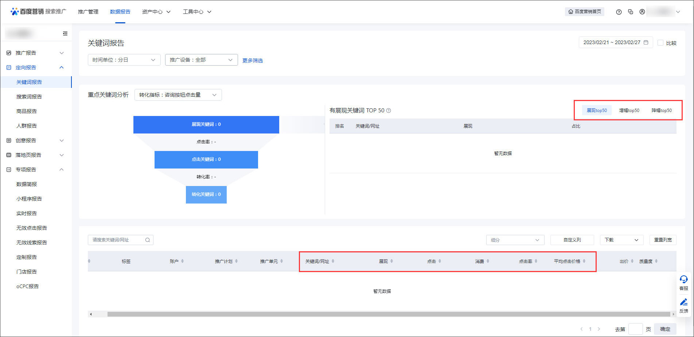
Task: Open the 百度营销首页 home icon
Action: pos(571,12)
